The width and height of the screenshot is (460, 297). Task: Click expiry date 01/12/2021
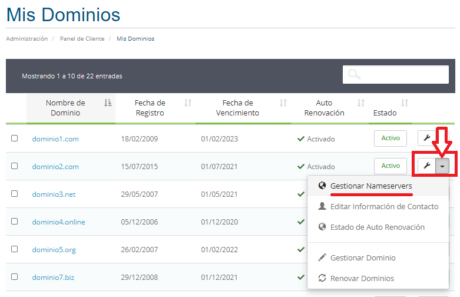pos(219,278)
